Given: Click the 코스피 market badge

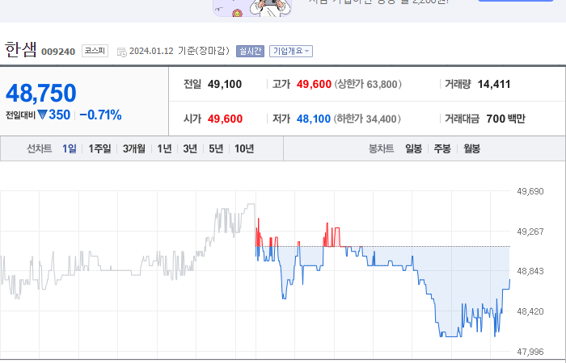Looking at the screenshot, I should [95, 50].
